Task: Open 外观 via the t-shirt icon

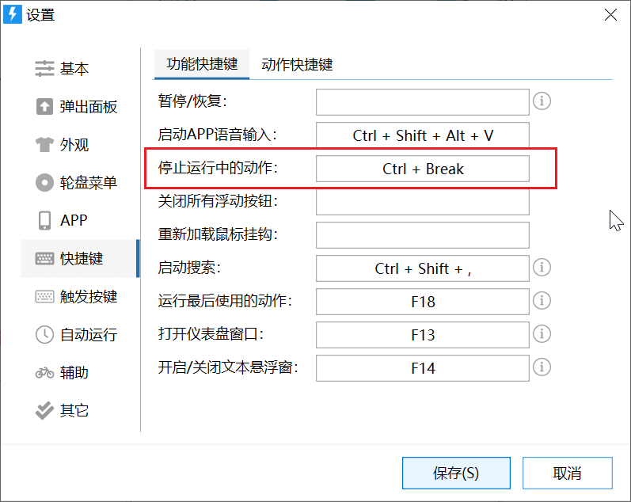Action: (44, 145)
